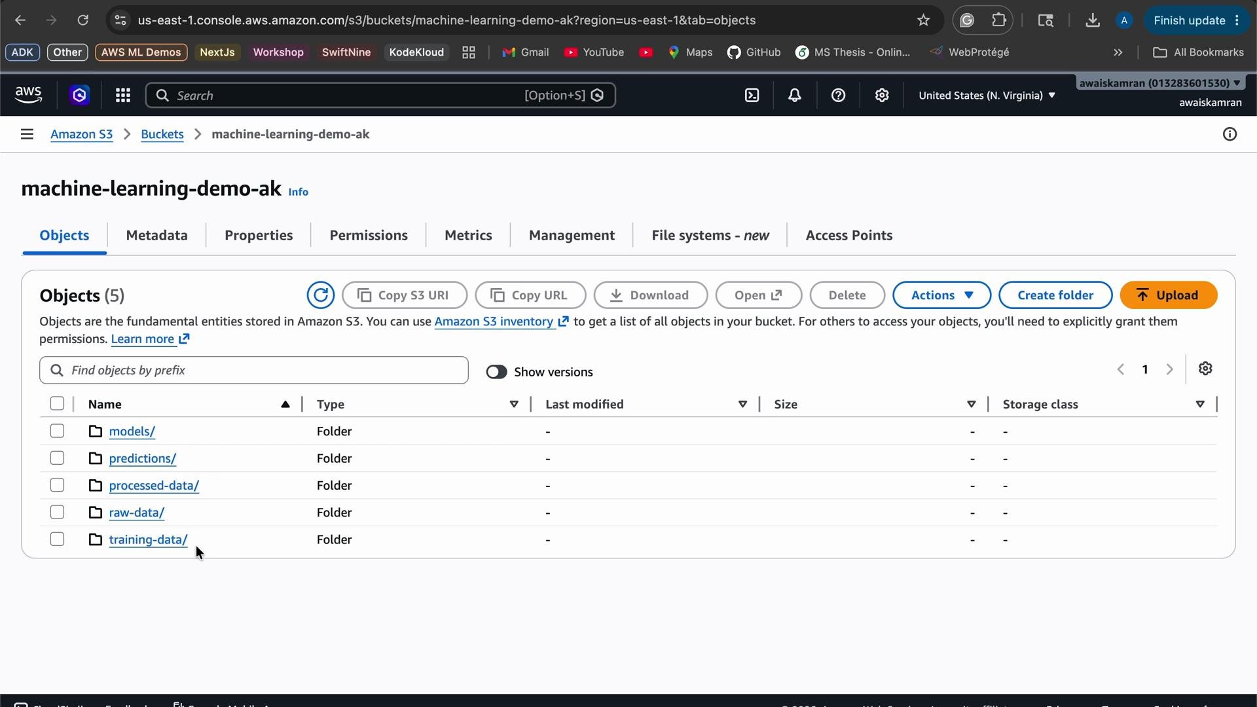Open table preferences gear icon
This screenshot has height=707, width=1257.
point(1205,369)
